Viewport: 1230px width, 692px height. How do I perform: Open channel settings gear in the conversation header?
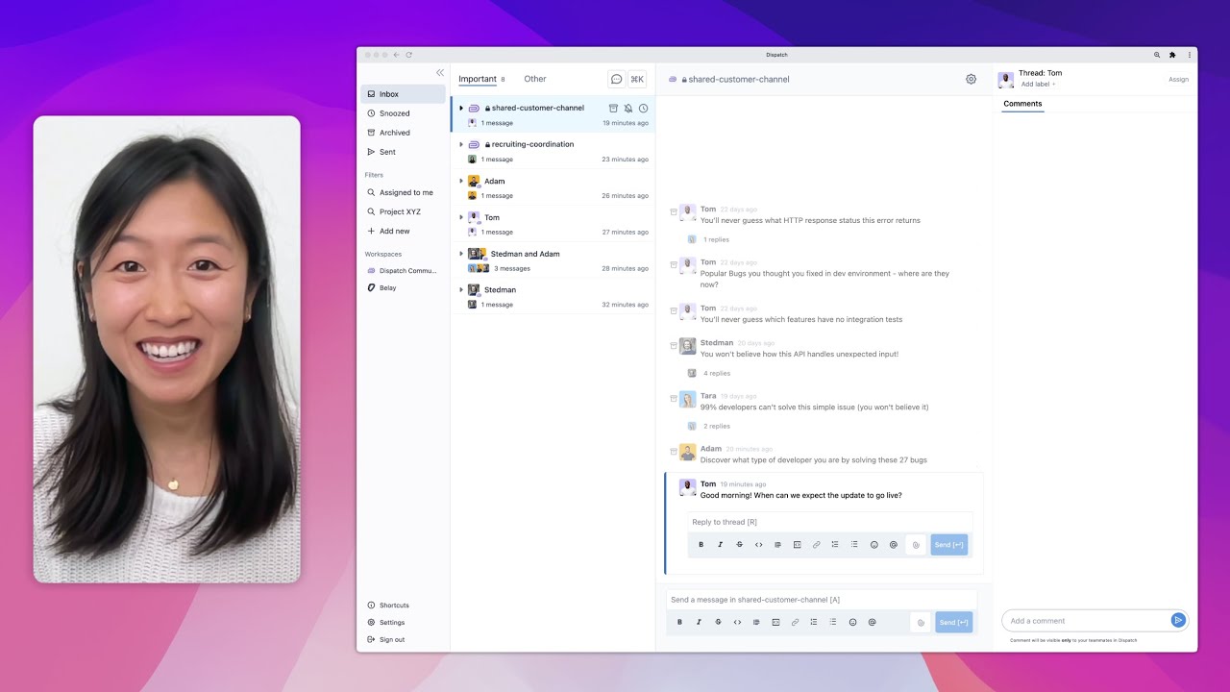(x=971, y=79)
